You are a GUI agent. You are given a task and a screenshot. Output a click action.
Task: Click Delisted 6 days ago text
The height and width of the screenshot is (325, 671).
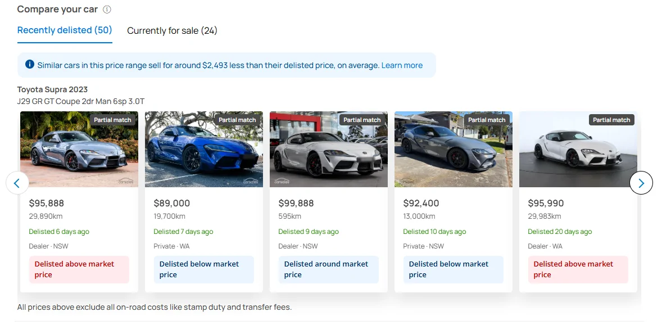tap(59, 232)
